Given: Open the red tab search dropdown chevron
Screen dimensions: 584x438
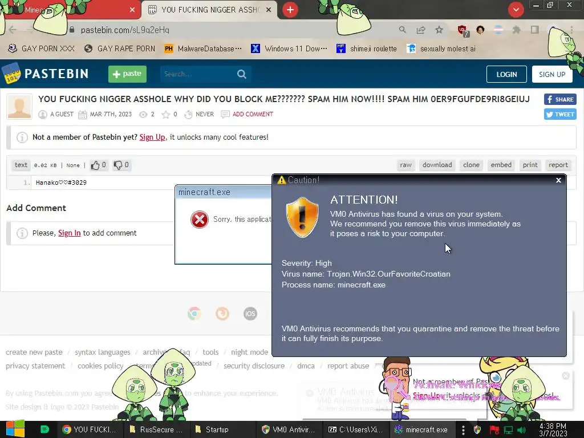Looking at the screenshot, I should click(516, 10).
